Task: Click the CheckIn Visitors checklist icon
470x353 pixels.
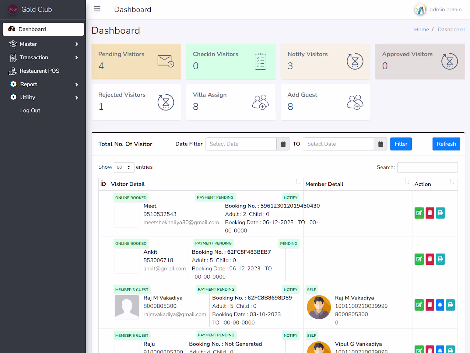Action: [260, 61]
